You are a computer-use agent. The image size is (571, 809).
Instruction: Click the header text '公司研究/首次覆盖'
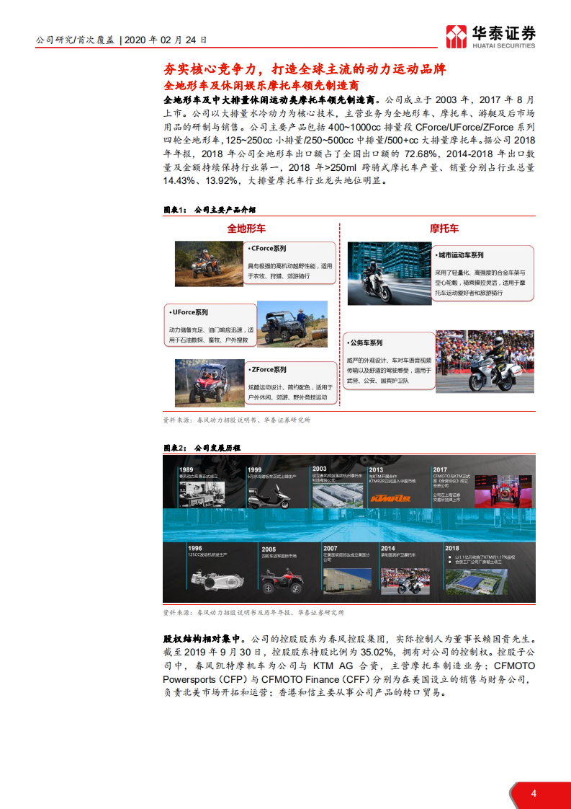(75, 40)
